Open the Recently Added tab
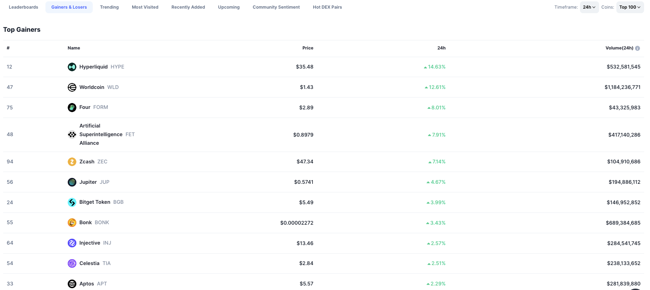650x290 pixels. 188,7
